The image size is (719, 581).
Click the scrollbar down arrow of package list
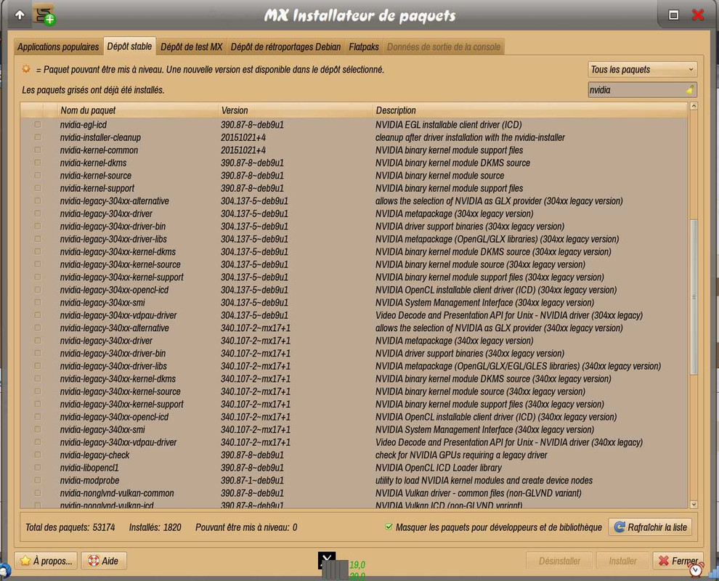click(x=694, y=504)
